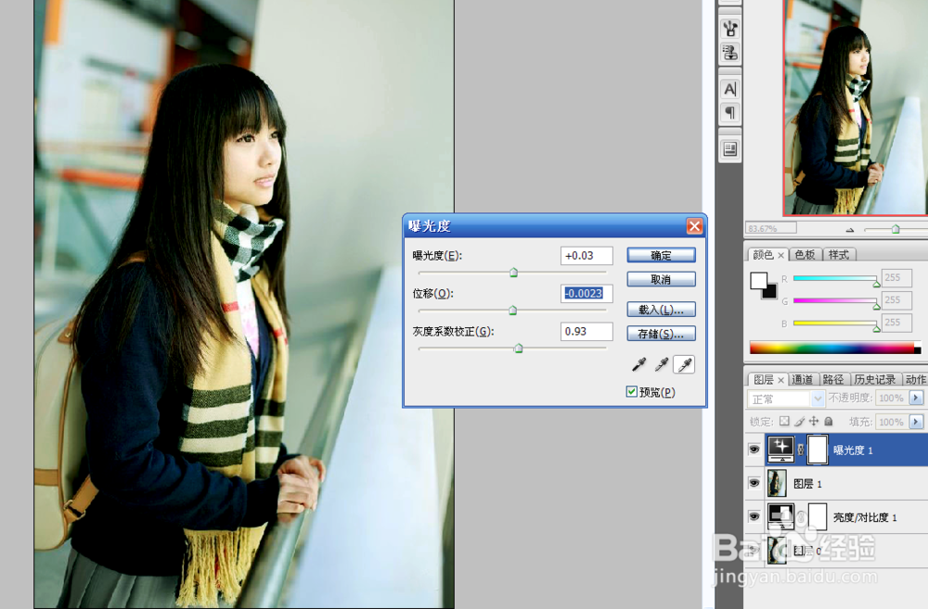The height and width of the screenshot is (609, 928).
Task: Switch to the 通道 tab
Action: click(803, 380)
